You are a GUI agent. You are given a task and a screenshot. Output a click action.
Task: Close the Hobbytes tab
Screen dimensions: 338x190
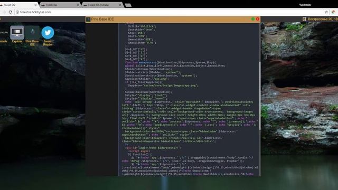[78, 5]
